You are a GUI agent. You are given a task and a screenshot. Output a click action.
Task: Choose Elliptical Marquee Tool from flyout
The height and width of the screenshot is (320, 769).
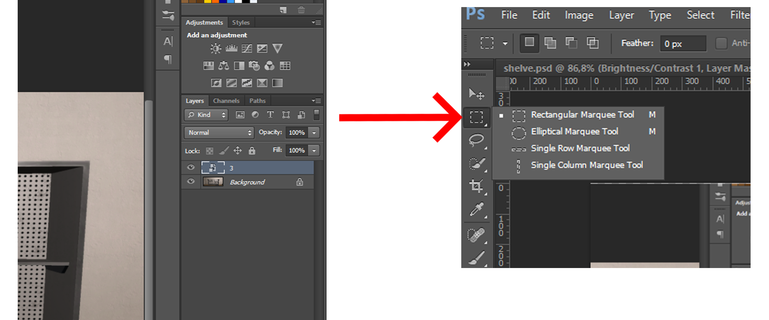578,132
